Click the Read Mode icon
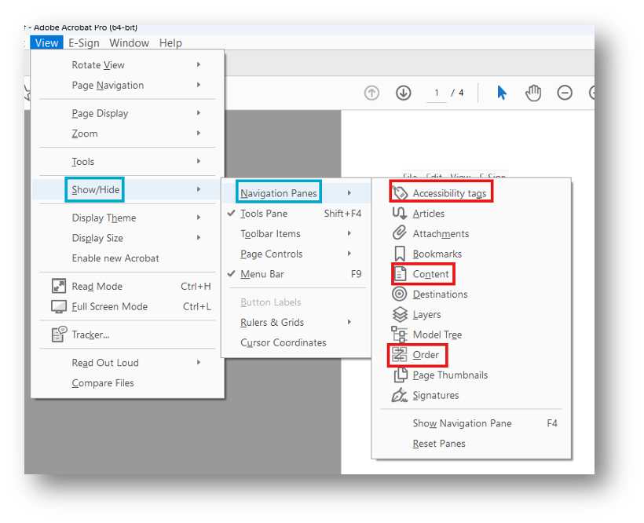This screenshot has width=644, height=523. 59,286
